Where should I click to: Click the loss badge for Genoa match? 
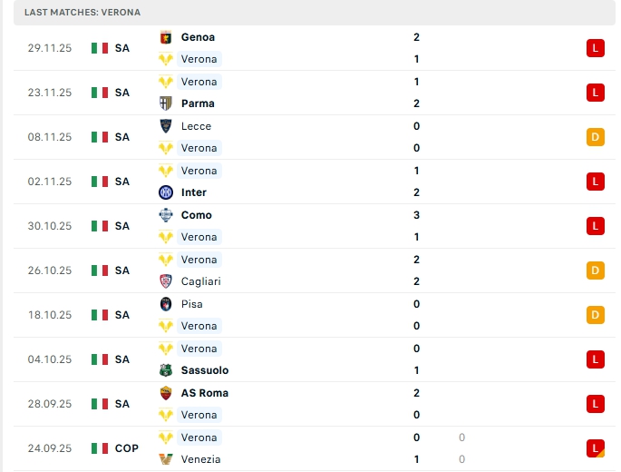(x=595, y=48)
